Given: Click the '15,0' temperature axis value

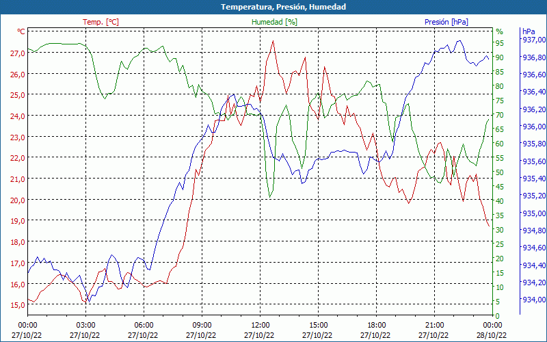Looking at the screenshot, I should (x=18, y=304).
